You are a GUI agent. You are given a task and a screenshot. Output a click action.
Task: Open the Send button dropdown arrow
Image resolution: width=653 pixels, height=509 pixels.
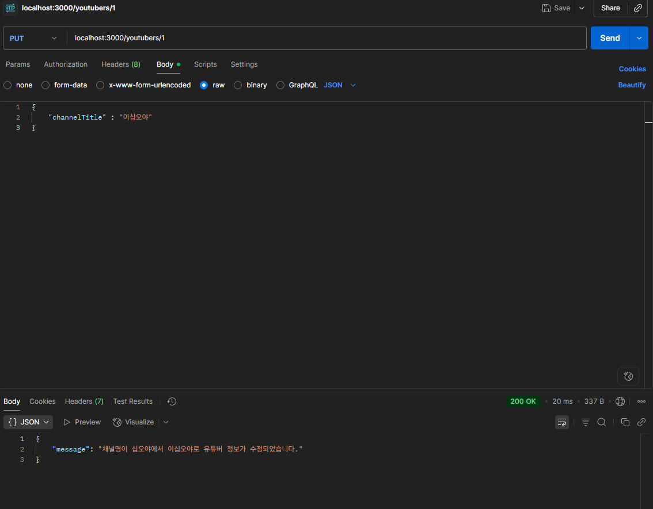pos(639,39)
